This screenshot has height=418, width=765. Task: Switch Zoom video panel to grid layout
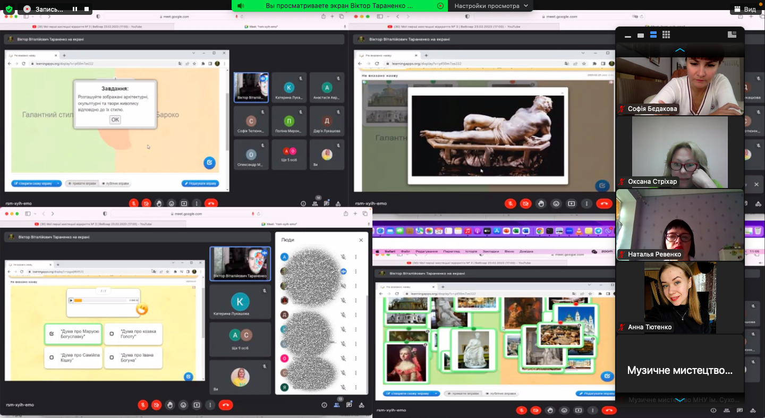point(666,35)
